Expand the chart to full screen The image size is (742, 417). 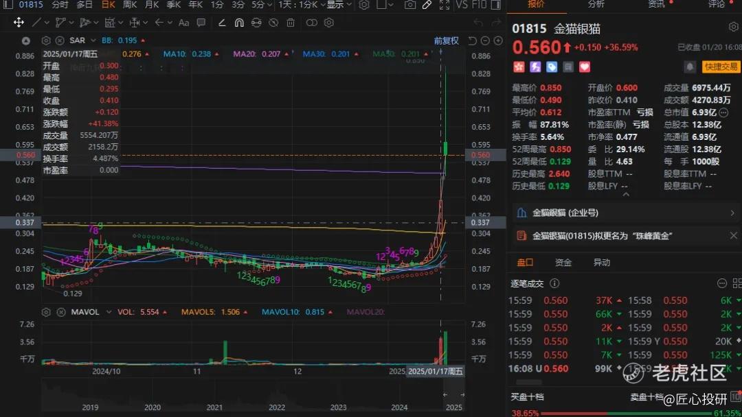[x=444, y=5]
